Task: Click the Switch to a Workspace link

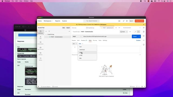Action: click(100, 25)
